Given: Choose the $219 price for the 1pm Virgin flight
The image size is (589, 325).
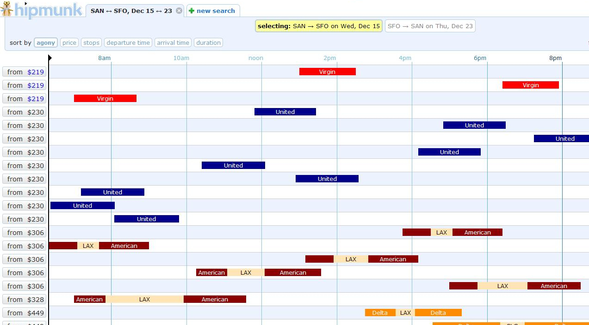Looking at the screenshot, I should pyautogui.click(x=24, y=72).
